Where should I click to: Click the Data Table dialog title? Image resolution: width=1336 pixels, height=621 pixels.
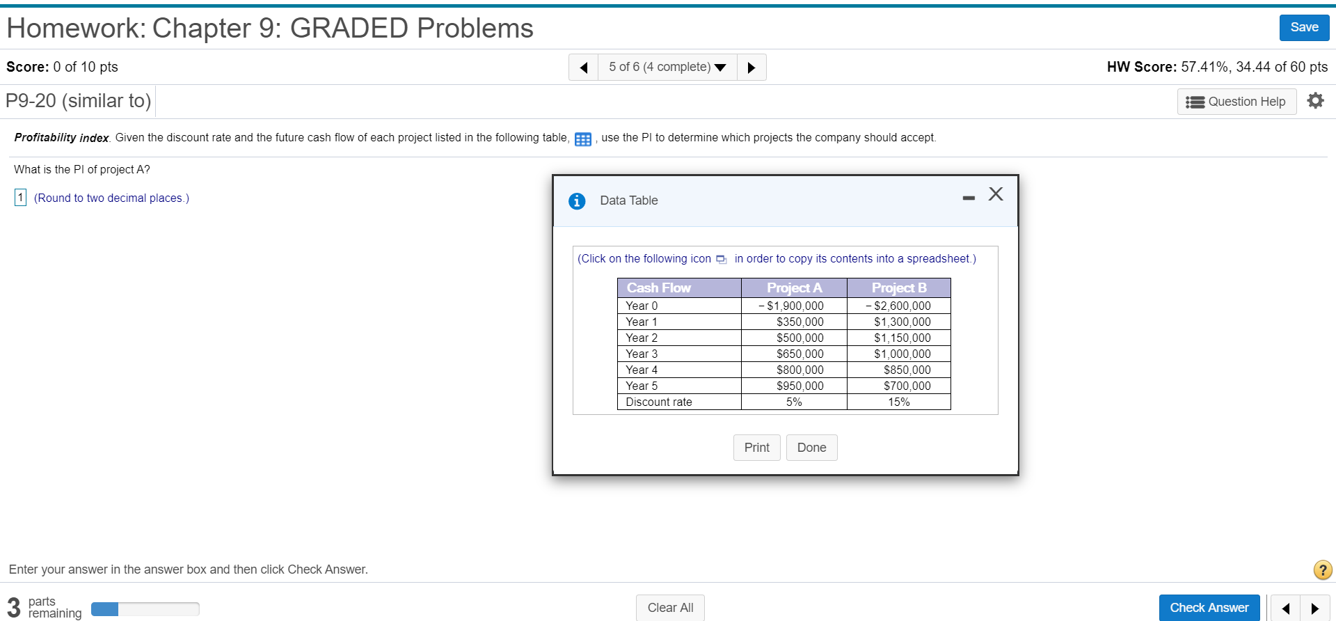(x=628, y=201)
